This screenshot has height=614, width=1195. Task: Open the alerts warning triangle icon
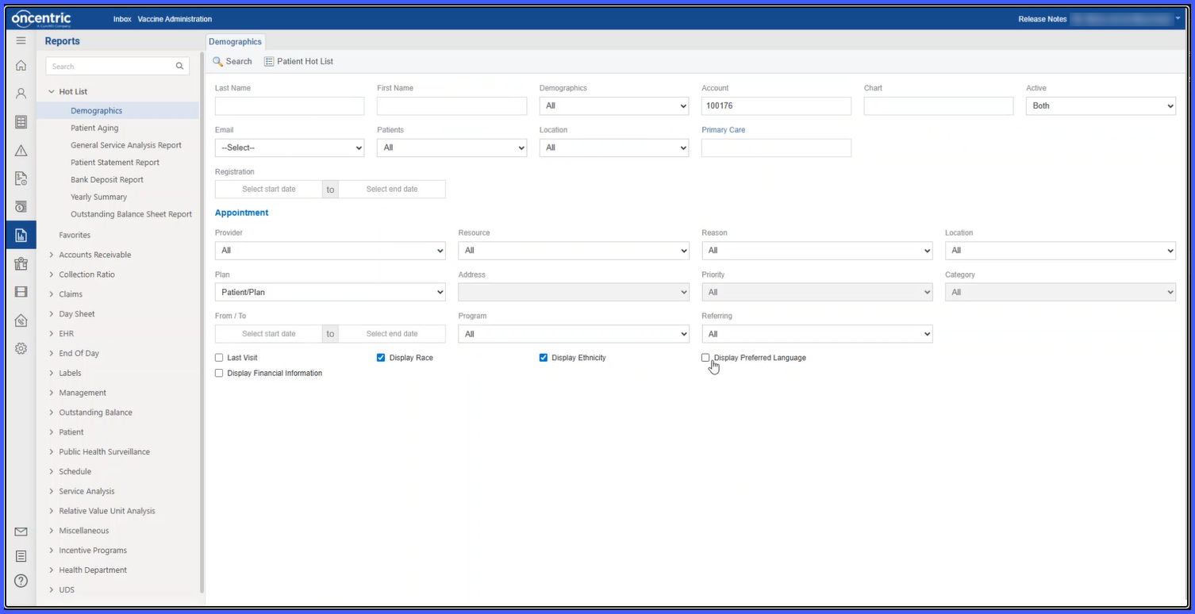tap(21, 151)
